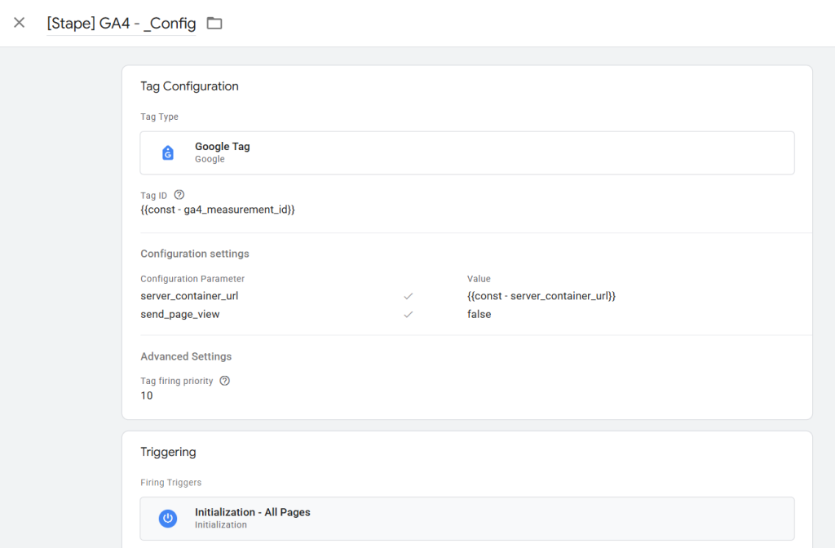Viewport: 835px width, 548px height.
Task: Click the Tag firing priority value 10
Action: [x=147, y=396]
